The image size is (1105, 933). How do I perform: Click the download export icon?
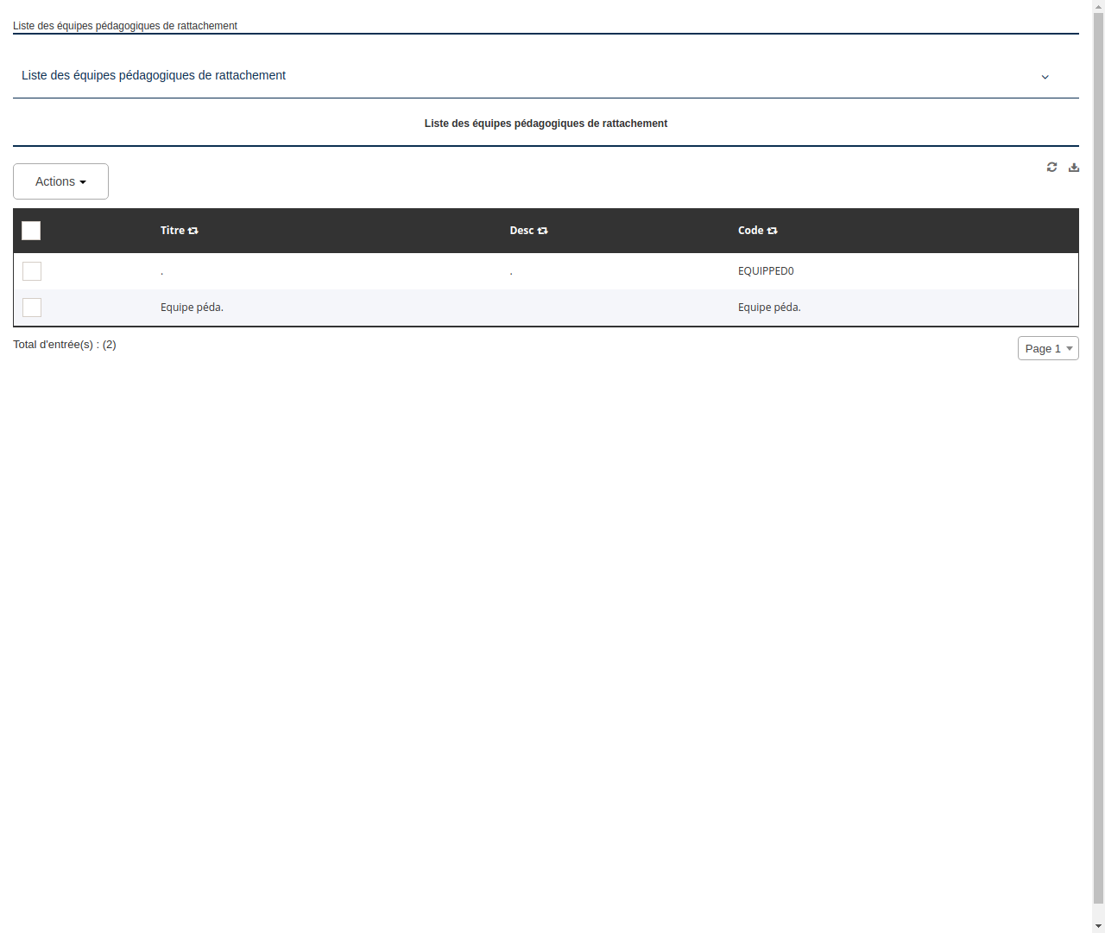coord(1074,167)
